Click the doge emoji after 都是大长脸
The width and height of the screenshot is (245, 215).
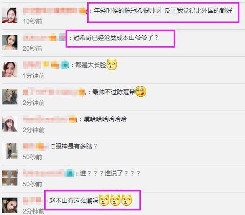(112, 64)
